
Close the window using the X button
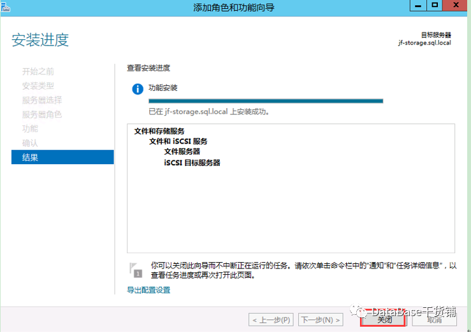tap(456, 5)
